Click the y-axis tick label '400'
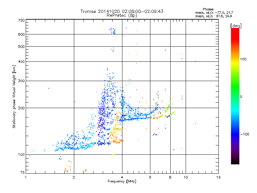Viewport: 257px width, 193px height. click(21, 62)
